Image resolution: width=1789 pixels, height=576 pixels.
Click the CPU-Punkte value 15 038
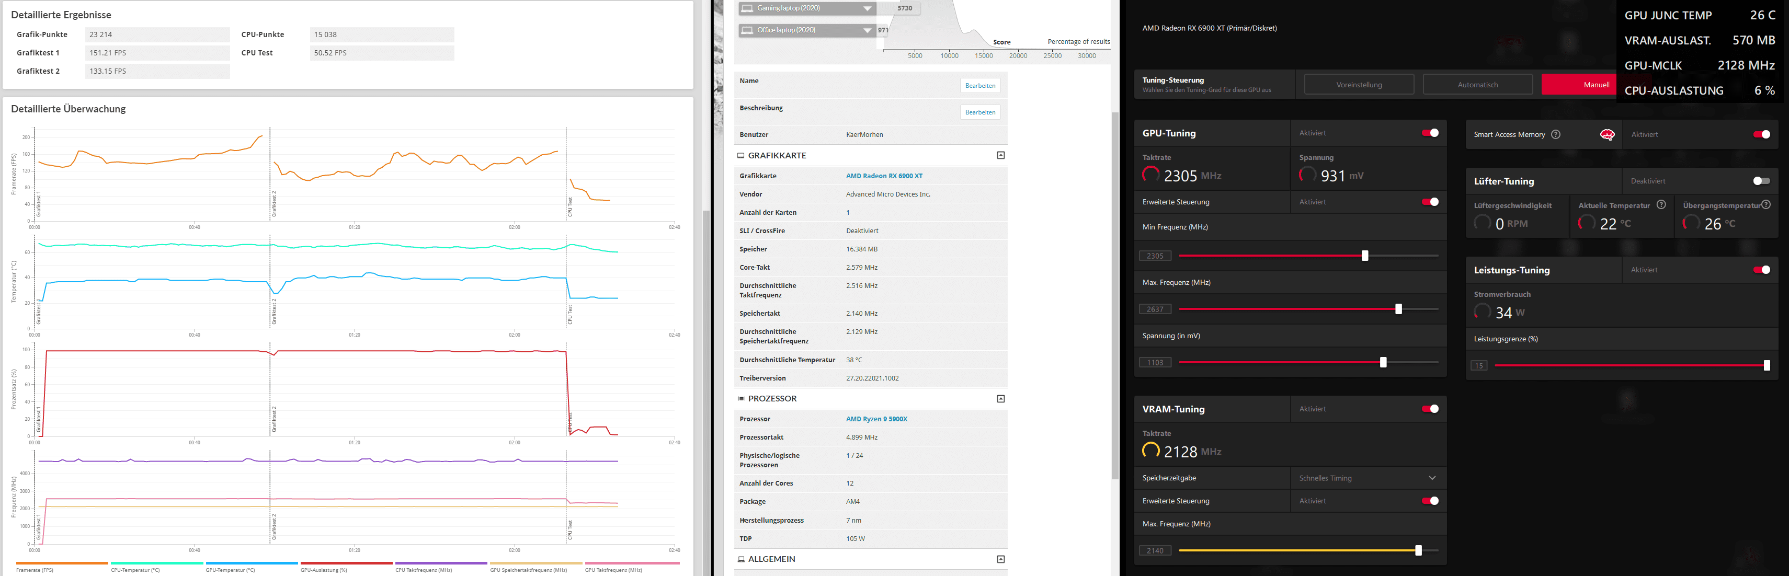tap(382, 34)
